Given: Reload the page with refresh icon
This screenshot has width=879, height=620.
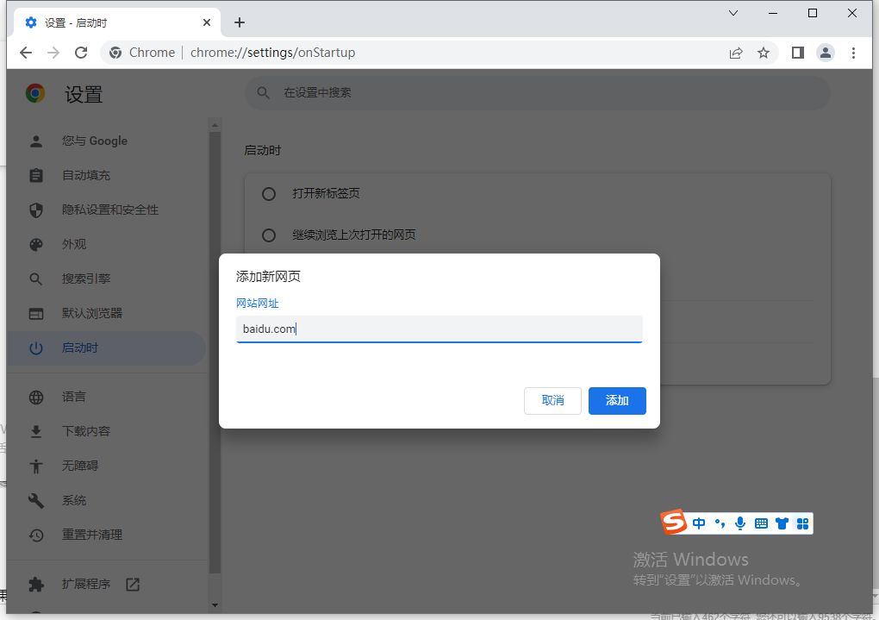Looking at the screenshot, I should click(x=81, y=53).
